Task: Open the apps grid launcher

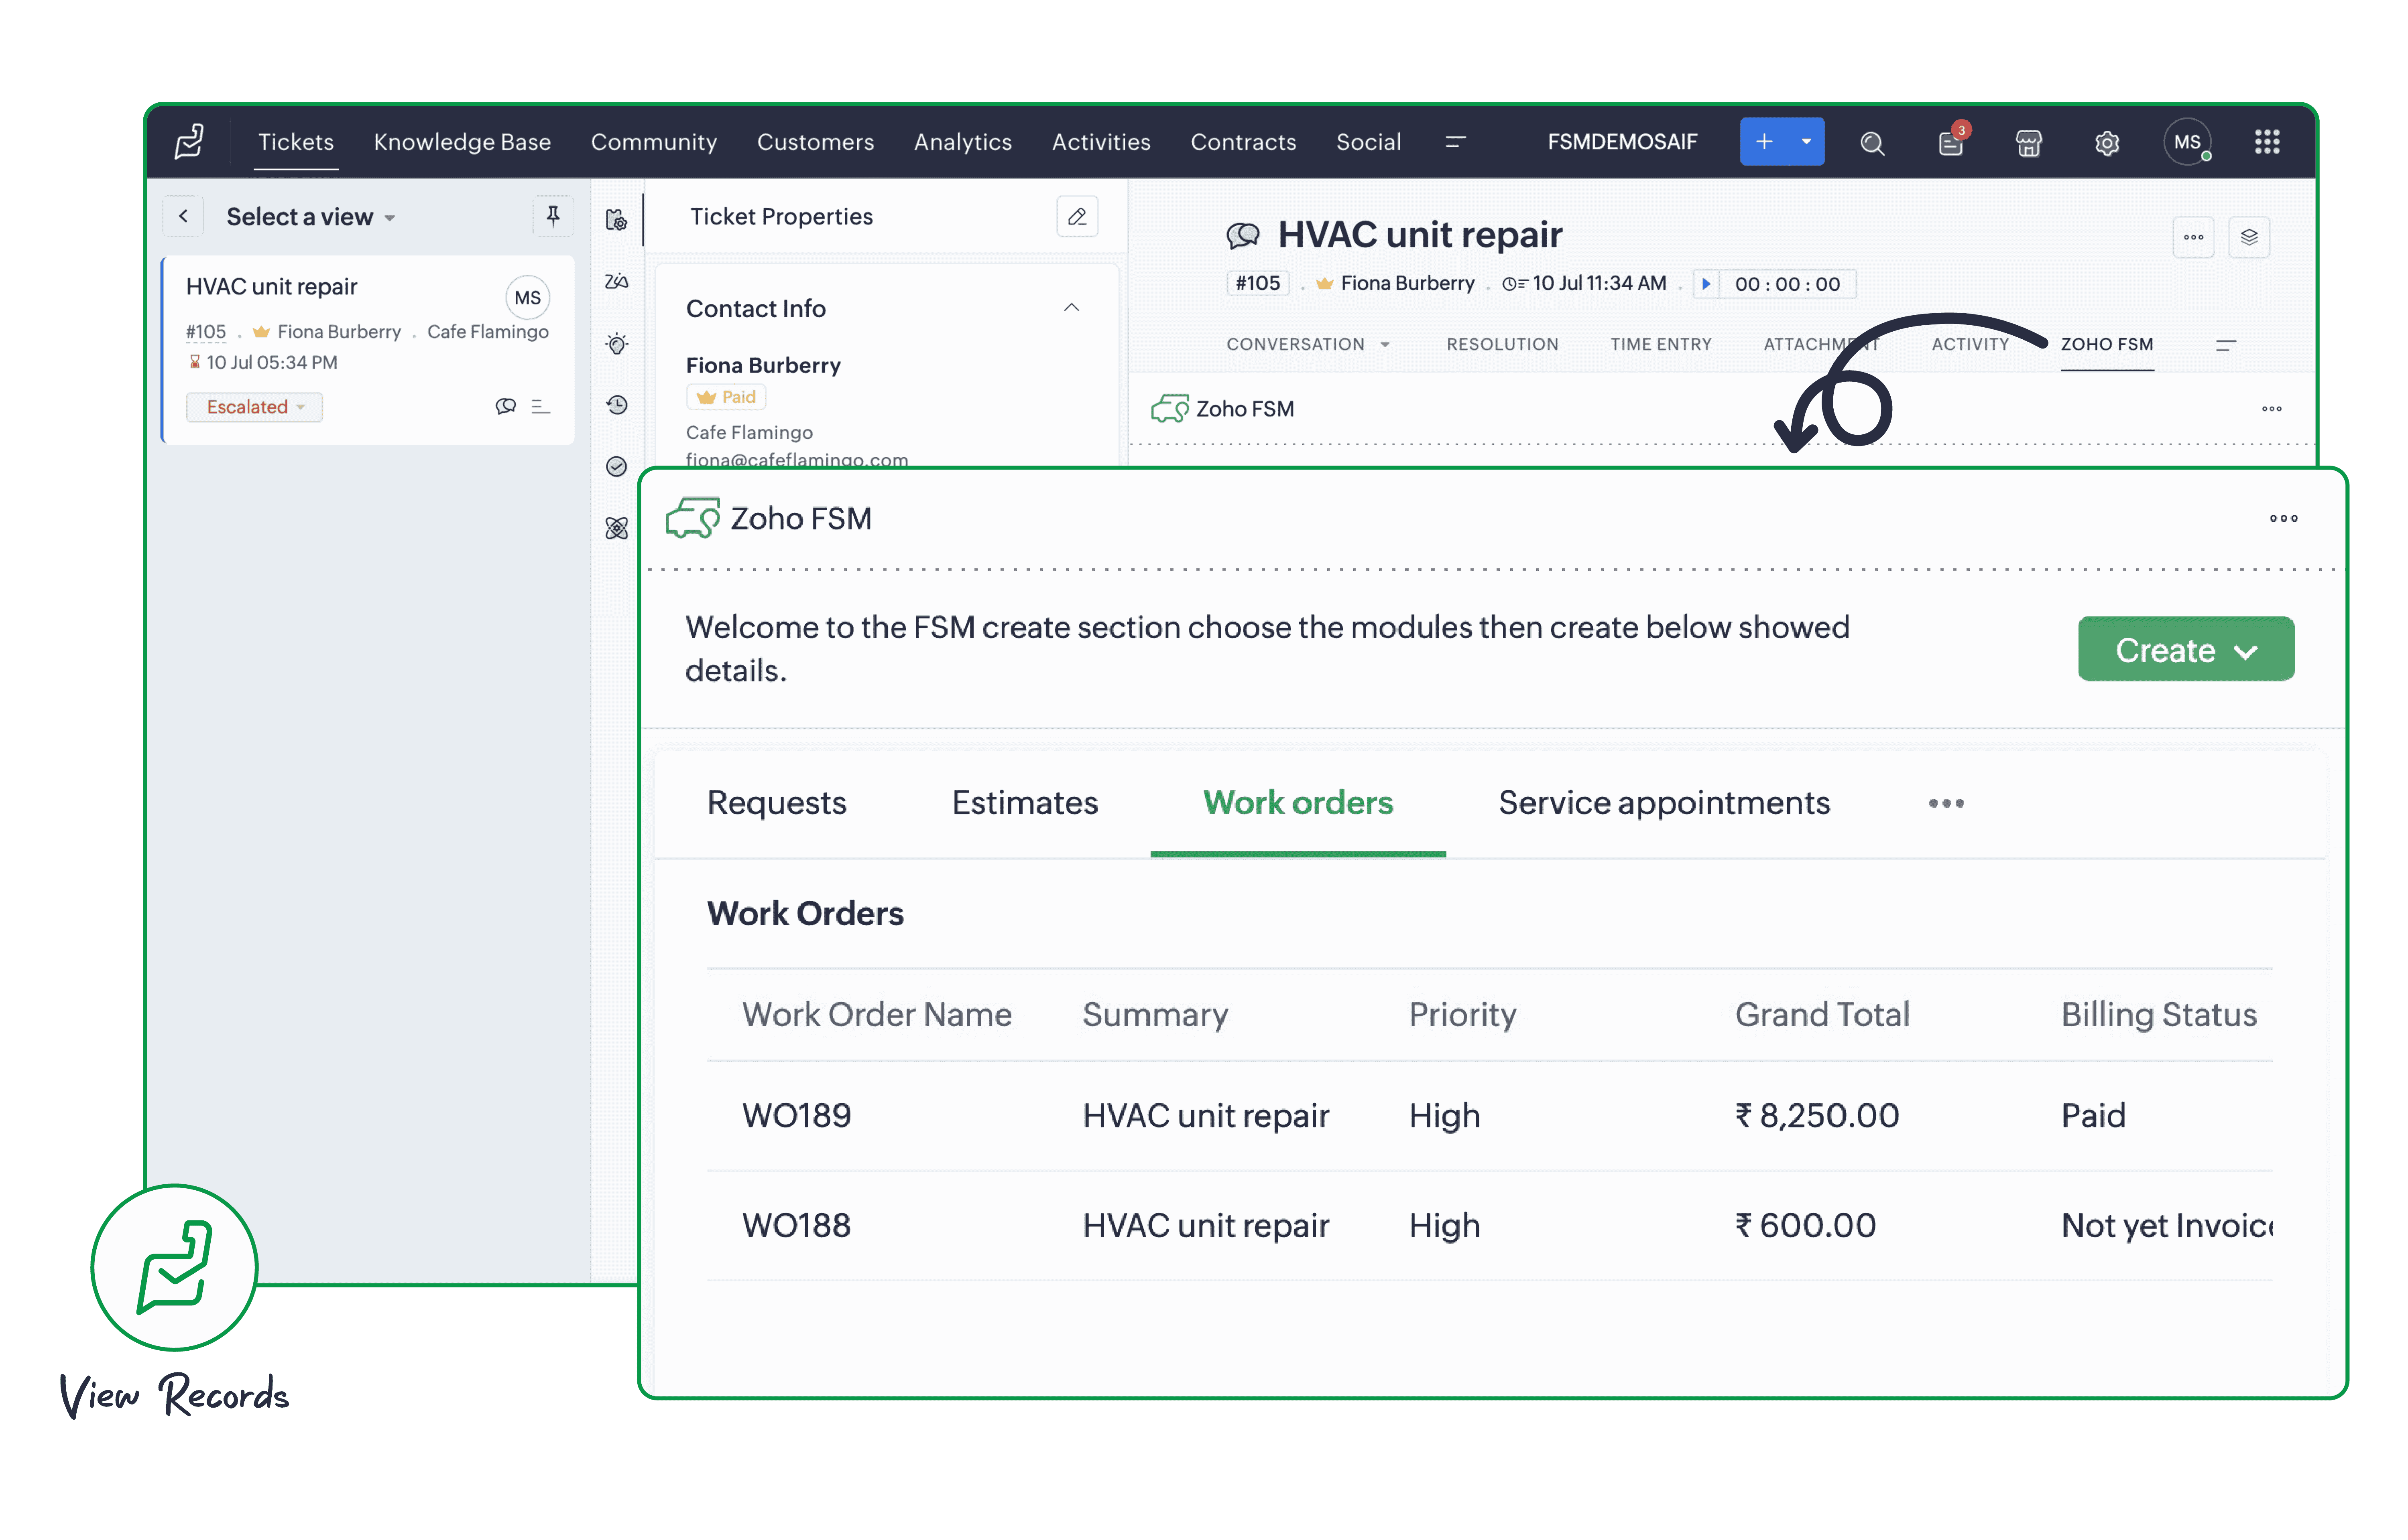Action: click(x=2267, y=142)
